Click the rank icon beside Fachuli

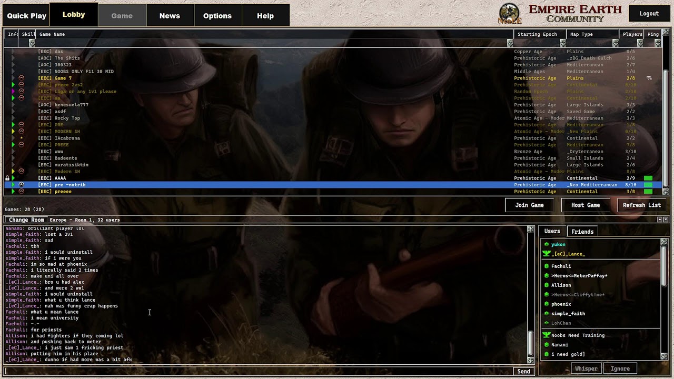click(547, 266)
